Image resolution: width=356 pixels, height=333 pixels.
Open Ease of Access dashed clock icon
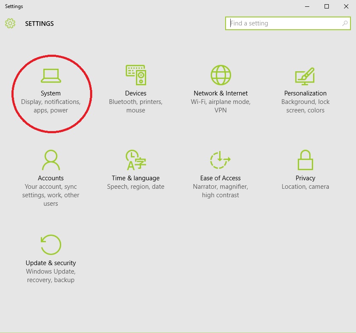coord(220,160)
